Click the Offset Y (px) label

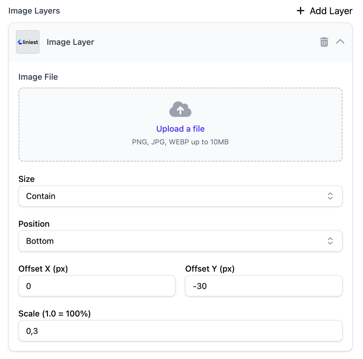click(x=210, y=269)
